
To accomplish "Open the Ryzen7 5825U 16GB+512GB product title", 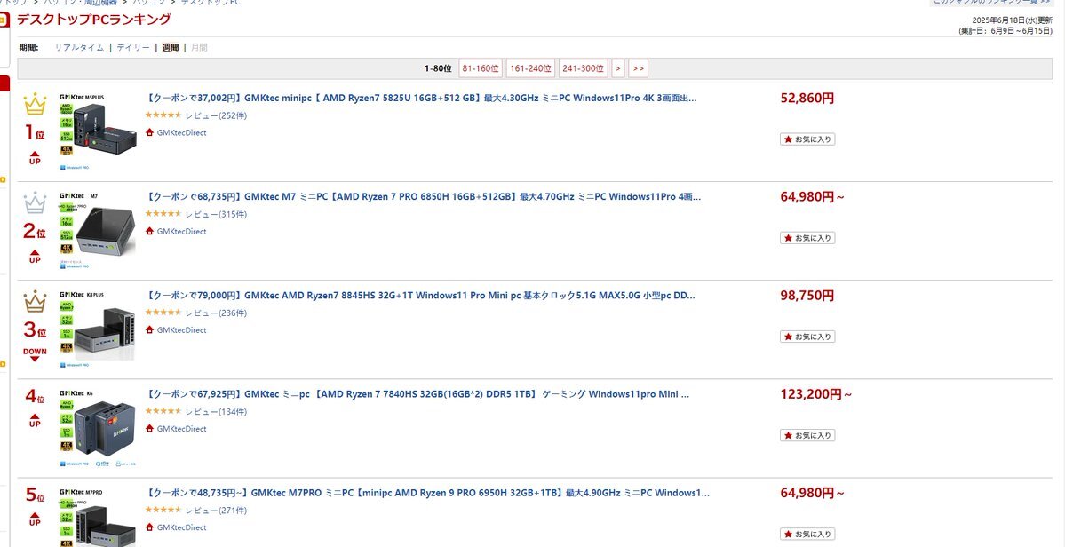I will click(x=421, y=98).
